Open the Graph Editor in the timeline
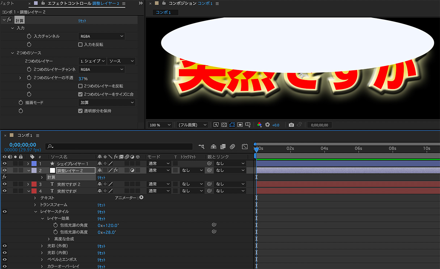The height and width of the screenshot is (269, 440). [x=245, y=146]
